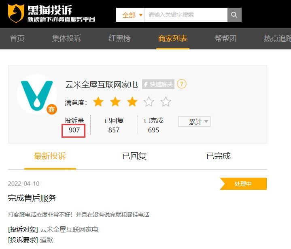Viewport: 291px width, 249px height.
Task: Click the 快速解决 lightning badge
Action: [158, 84]
